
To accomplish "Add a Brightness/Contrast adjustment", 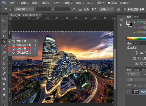I will pyautogui.click(x=137, y=53).
